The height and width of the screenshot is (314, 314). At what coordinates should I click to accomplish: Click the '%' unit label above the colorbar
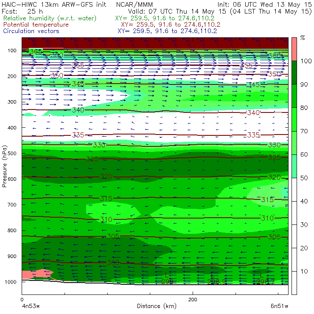click(x=303, y=38)
